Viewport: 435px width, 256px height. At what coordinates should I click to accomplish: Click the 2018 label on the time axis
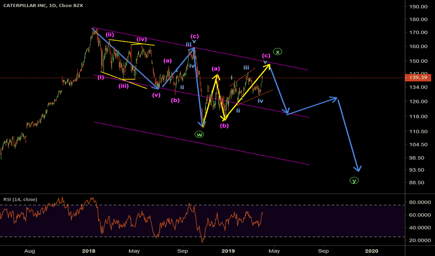click(x=89, y=251)
